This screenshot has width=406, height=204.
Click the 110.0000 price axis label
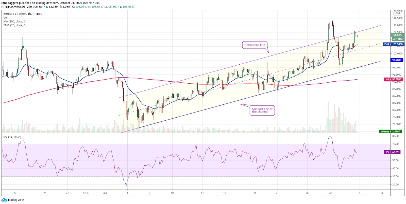pos(397,25)
